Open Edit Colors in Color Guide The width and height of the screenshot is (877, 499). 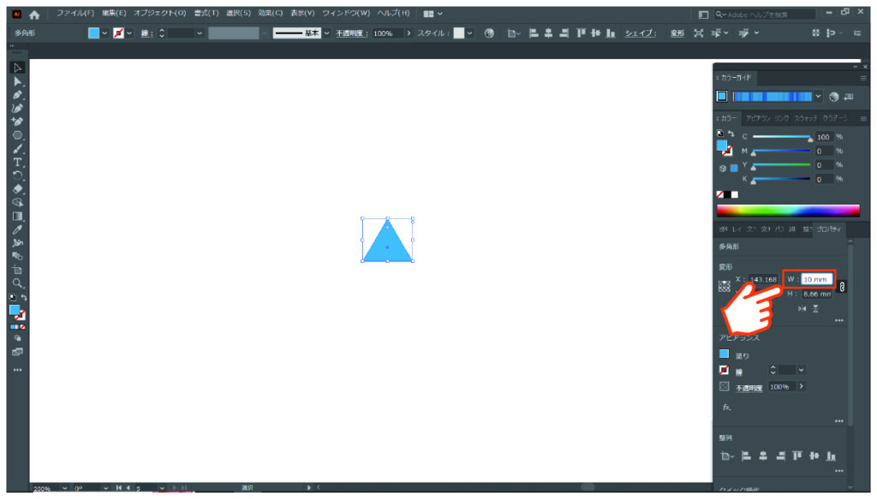[833, 97]
